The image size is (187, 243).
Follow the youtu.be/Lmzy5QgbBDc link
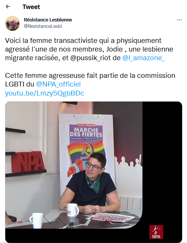[44, 93]
